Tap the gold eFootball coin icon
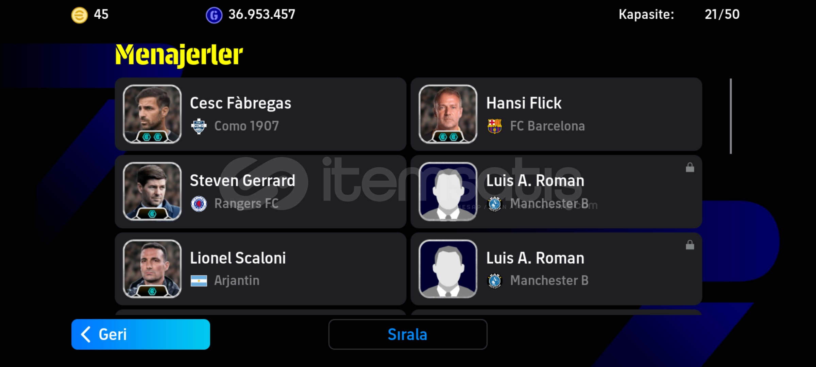816x367 pixels. click(79, 15)
